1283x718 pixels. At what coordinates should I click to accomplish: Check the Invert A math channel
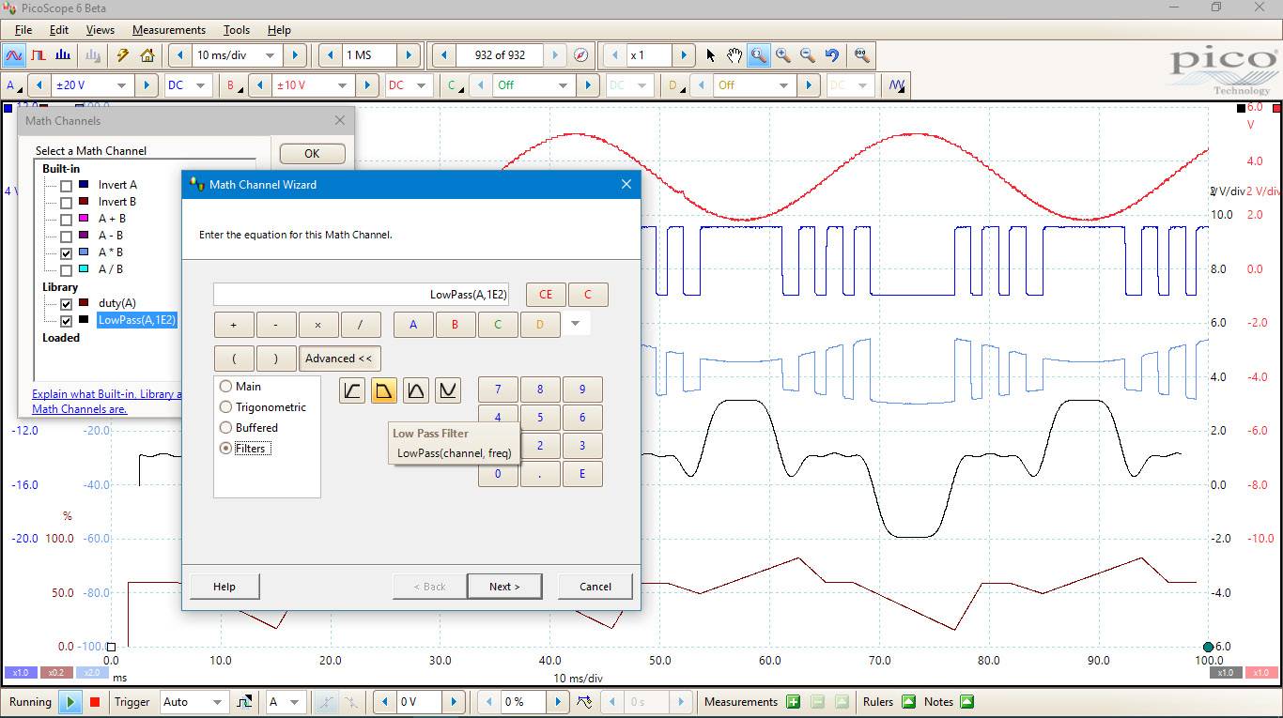65,185
